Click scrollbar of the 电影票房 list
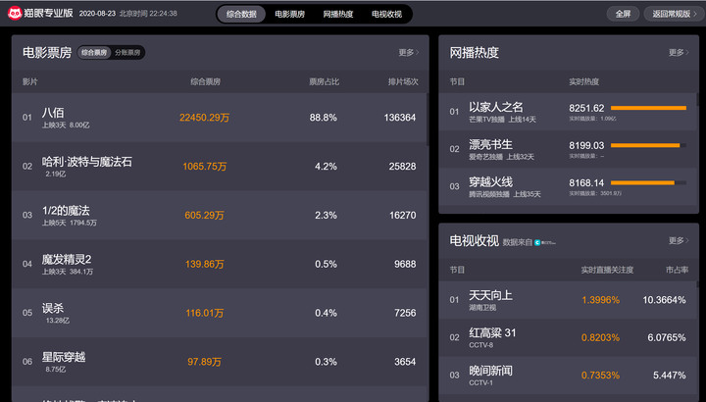This screenshot has height=402, width=706. [428, 120]
